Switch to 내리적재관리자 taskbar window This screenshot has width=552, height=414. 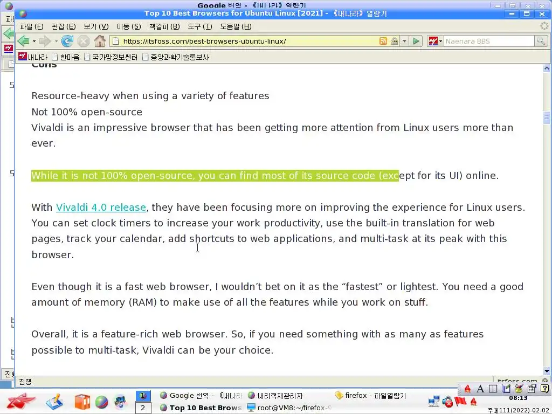pos(276,395)
